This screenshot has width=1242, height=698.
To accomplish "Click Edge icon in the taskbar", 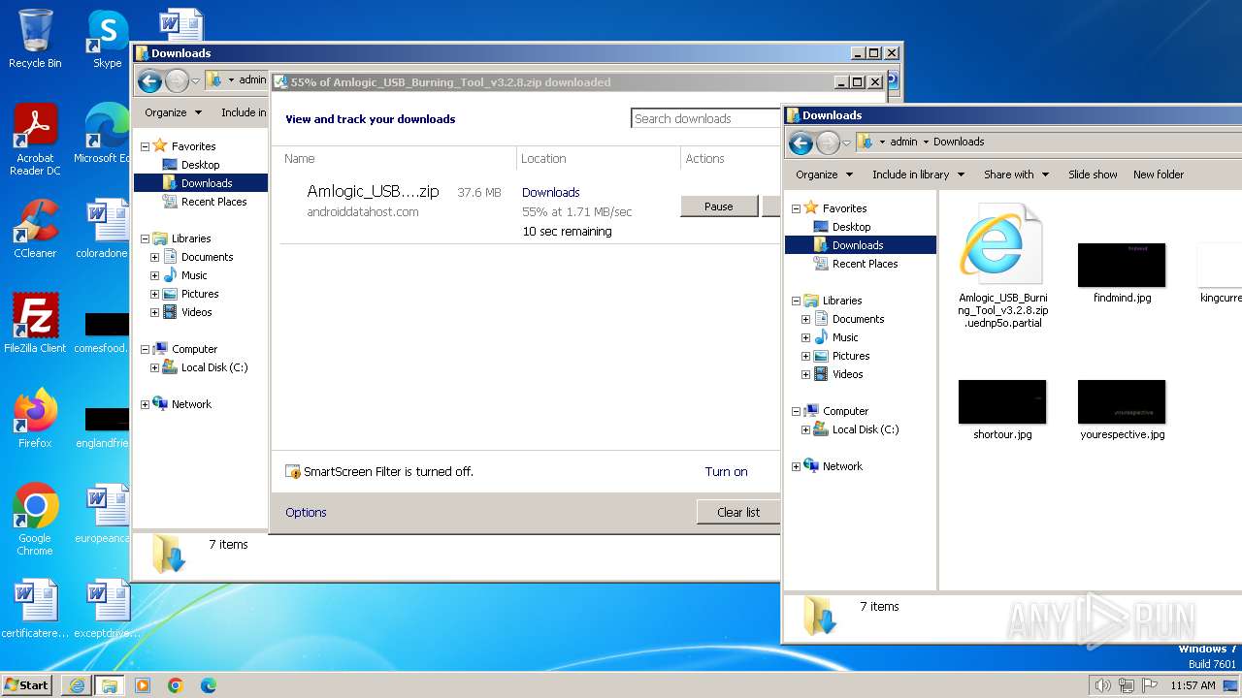I will tap(208, 685).
